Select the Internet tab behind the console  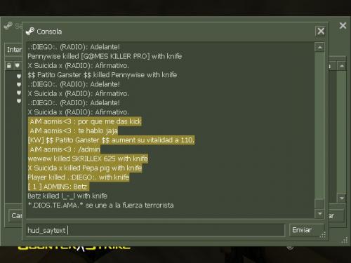point(13,50)
